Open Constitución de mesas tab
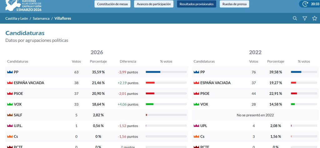Viewport: 320px width, 148px height. tap(112, 4)
